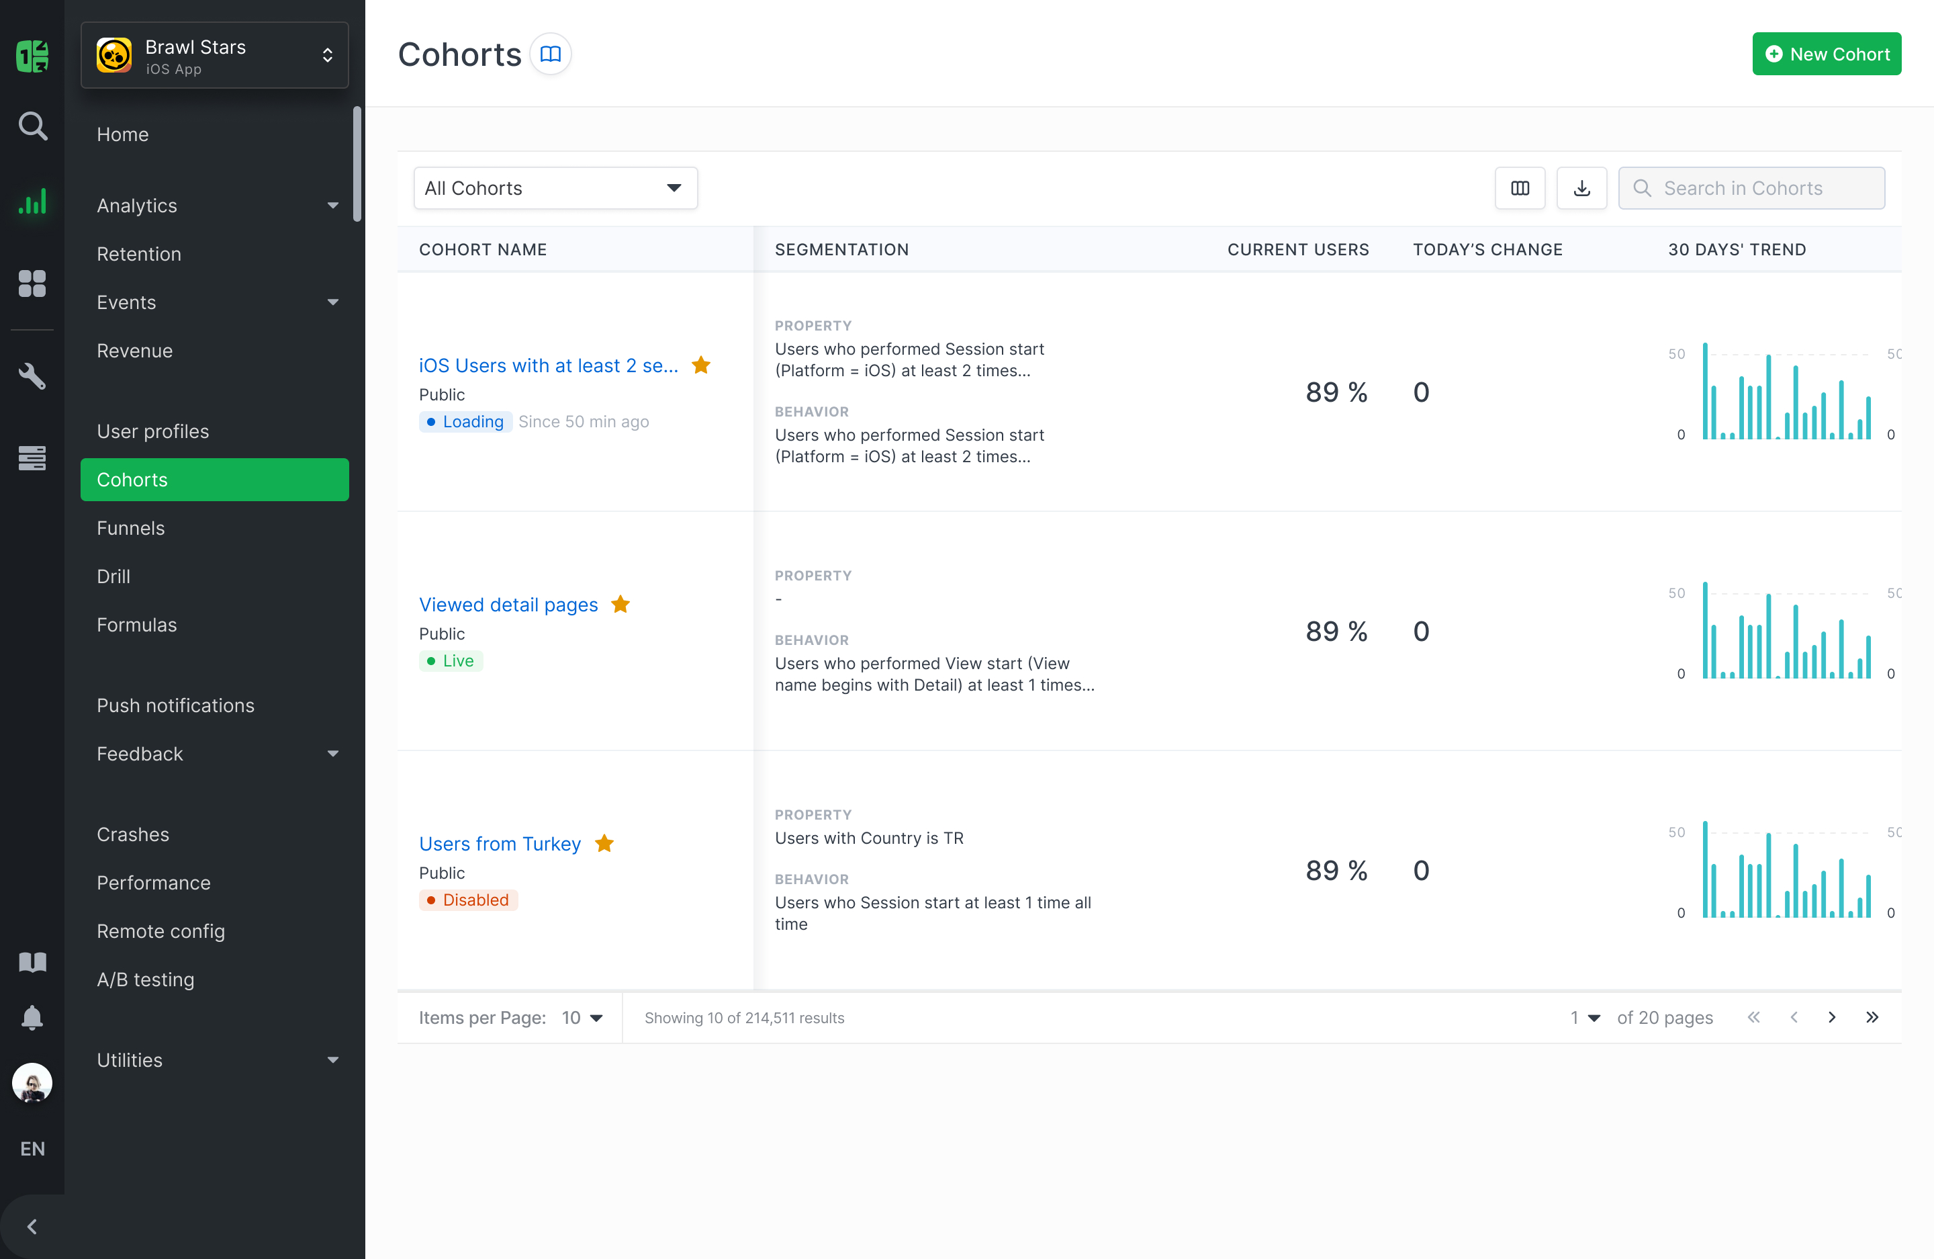Click the search magnifier icon in left rail

[x=32, y=126]
